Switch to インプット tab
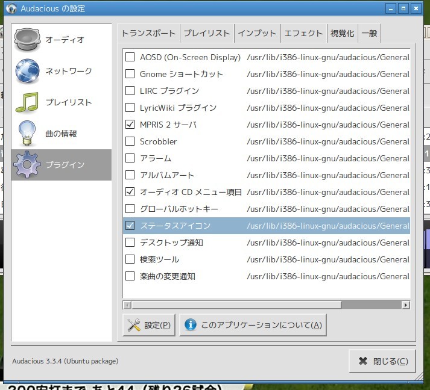Screen dimensions: 430x390 tap(258, 33)
